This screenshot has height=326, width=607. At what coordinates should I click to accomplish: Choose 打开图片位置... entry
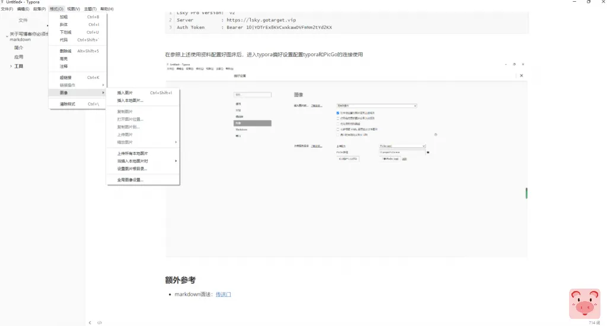click(143, 119)
